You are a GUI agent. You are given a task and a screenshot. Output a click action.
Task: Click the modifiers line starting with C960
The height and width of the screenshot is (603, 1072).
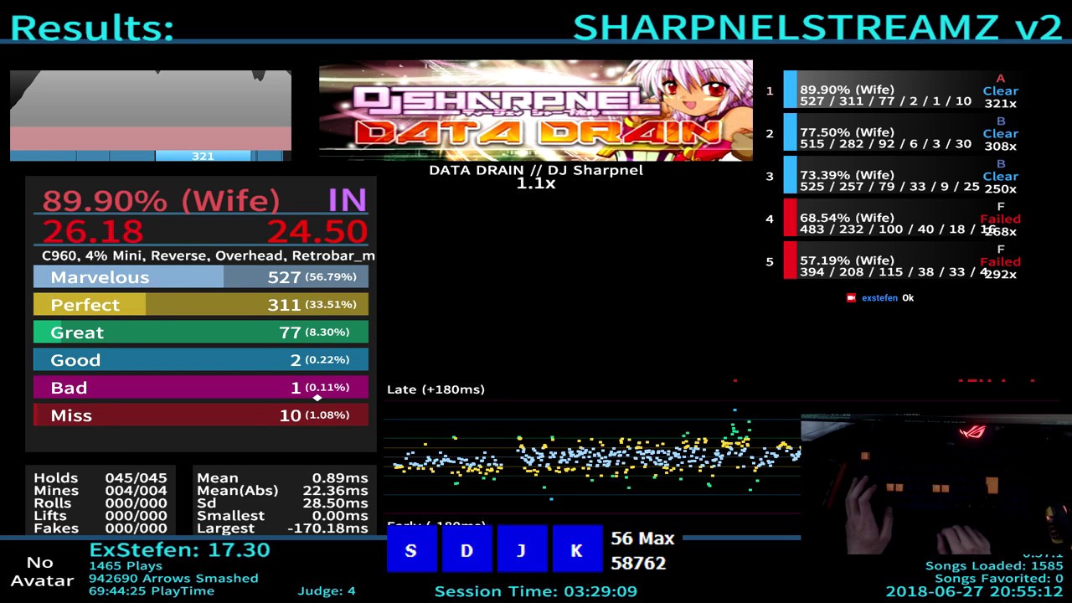tap(208, 255)
